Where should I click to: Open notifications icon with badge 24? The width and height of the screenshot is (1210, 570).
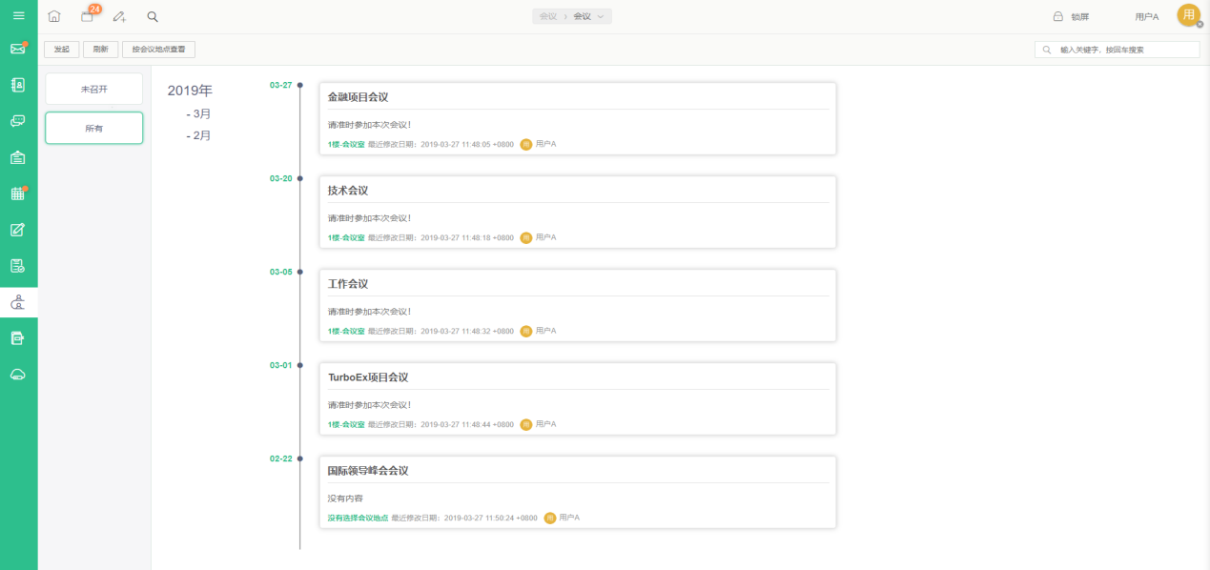pos(89,15)
